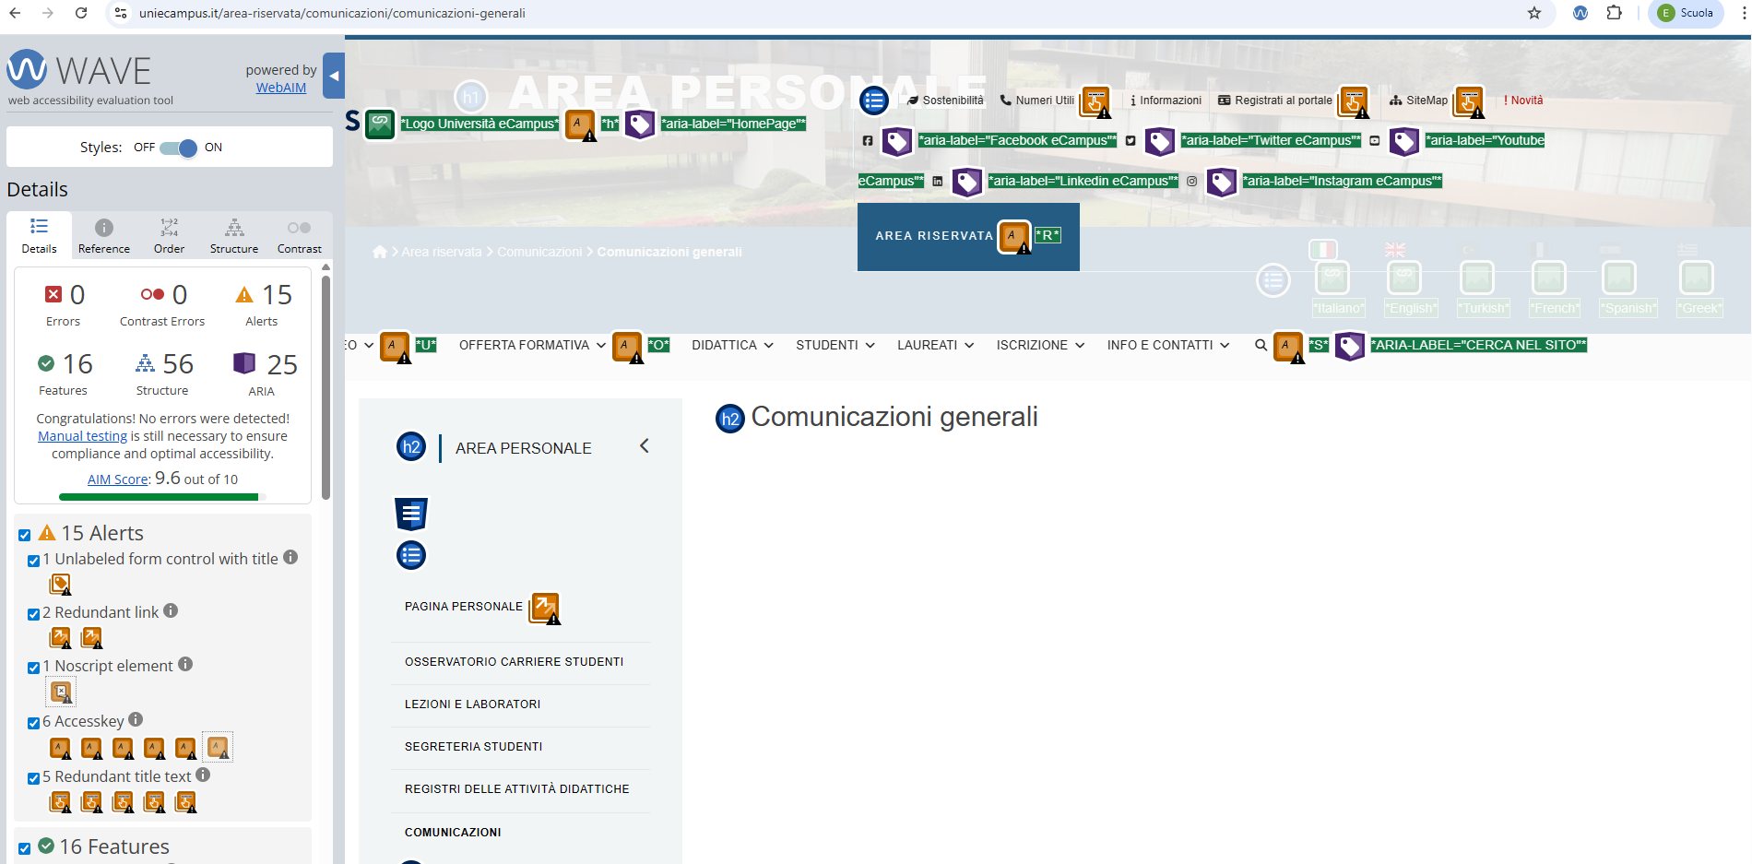Uncheck the 6 Accesskey checkbox
Screen dimensions: 1752x864
click(34, 723)
